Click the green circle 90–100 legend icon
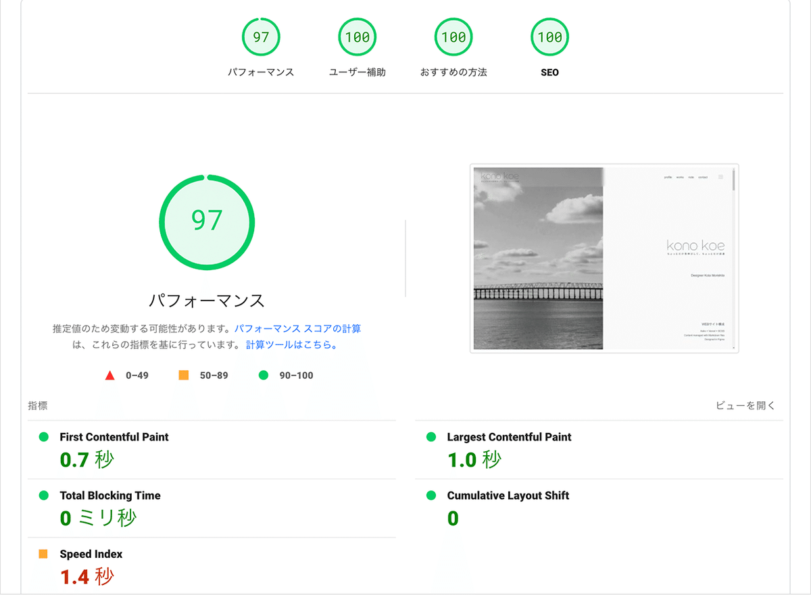The image size is (811, 595). [x=264, y=375]
